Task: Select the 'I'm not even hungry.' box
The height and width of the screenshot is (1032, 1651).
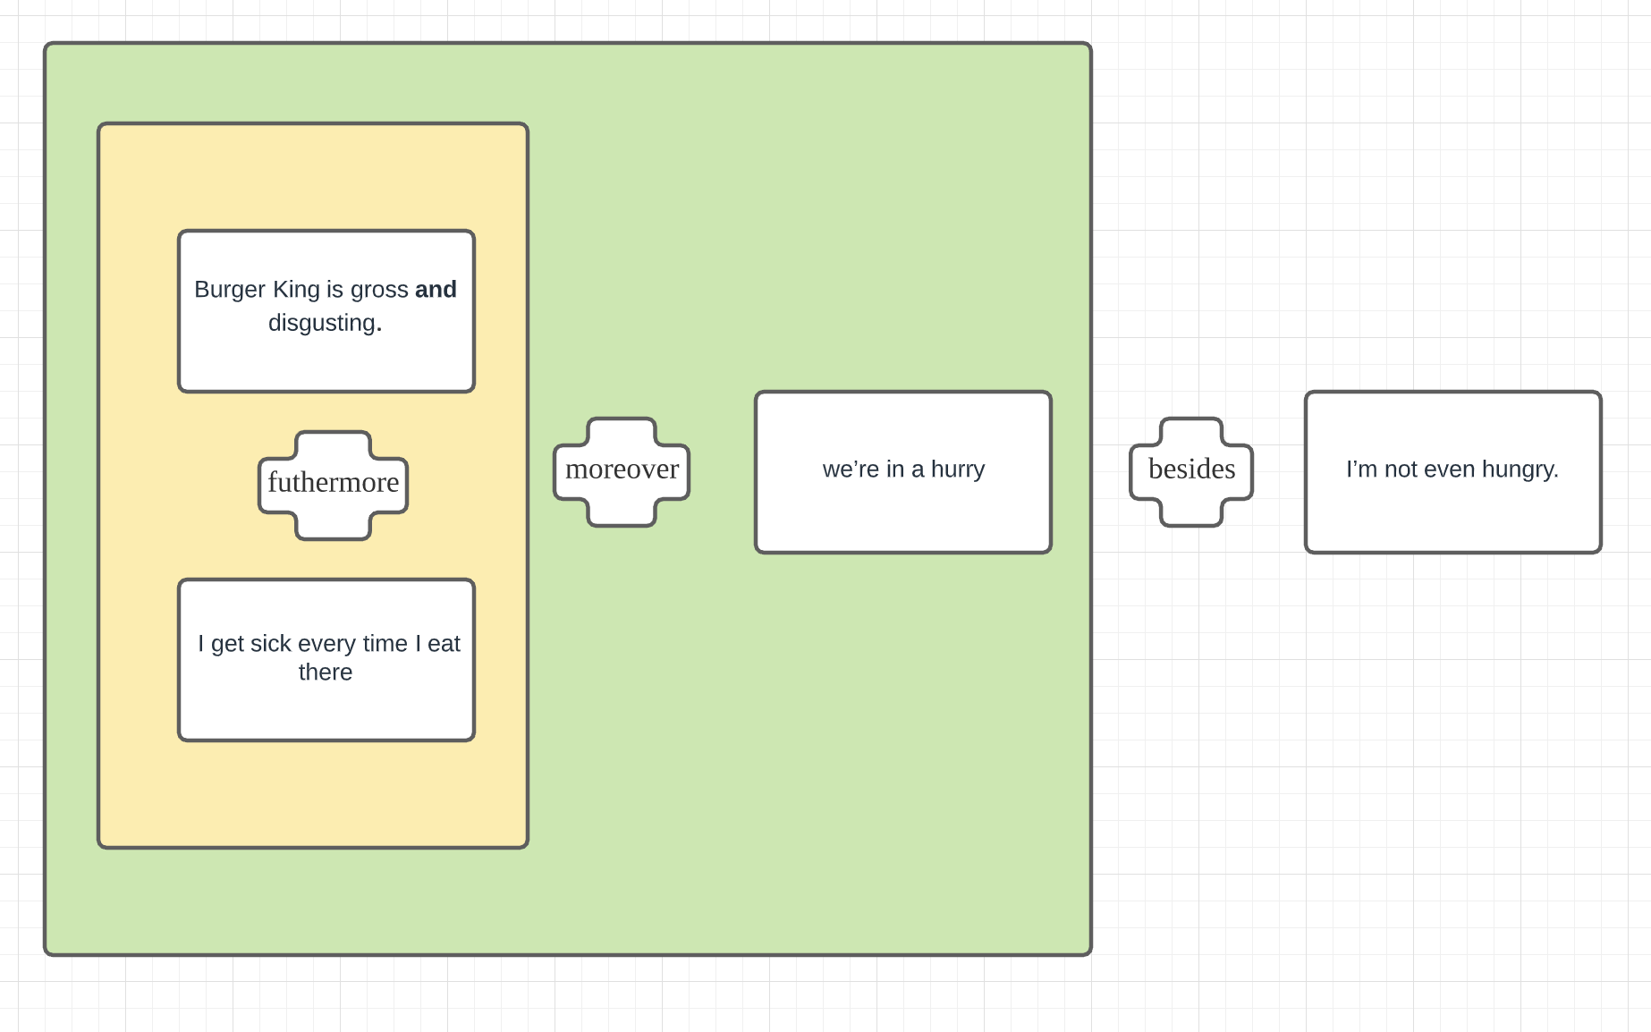Action: [x=1453, y=472]
